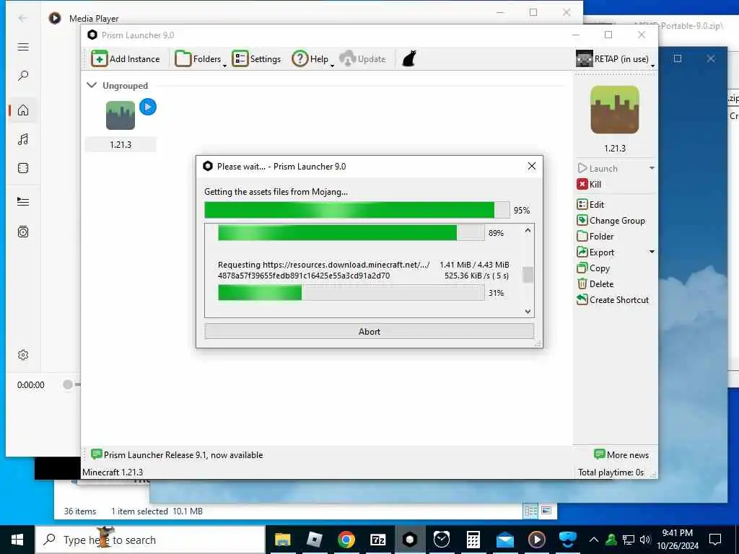Image resolution: width=739 pixels, height=554 pixels.
Task: Delete the selected instance
Action: pyautogui.click(x=595, y=284)
